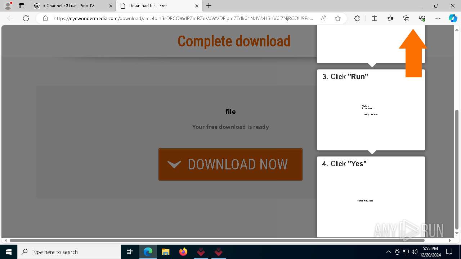Image resolution: width=461 pixels, height=259 pixels.
Task: Open volume control tray icon
Action: point(415,252)
